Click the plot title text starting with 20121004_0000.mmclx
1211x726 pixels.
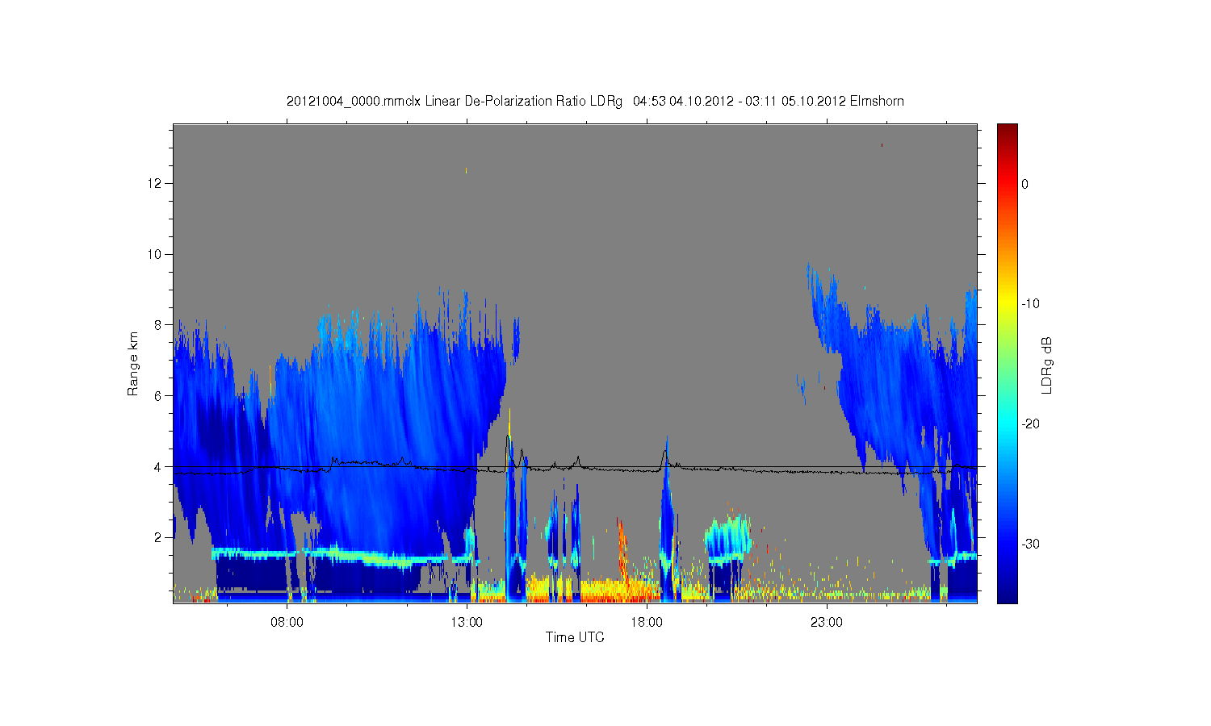pos(595,102)
